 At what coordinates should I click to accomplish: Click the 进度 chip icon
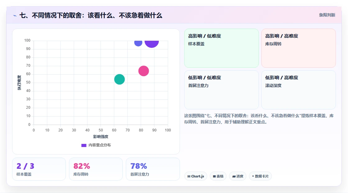234,176
